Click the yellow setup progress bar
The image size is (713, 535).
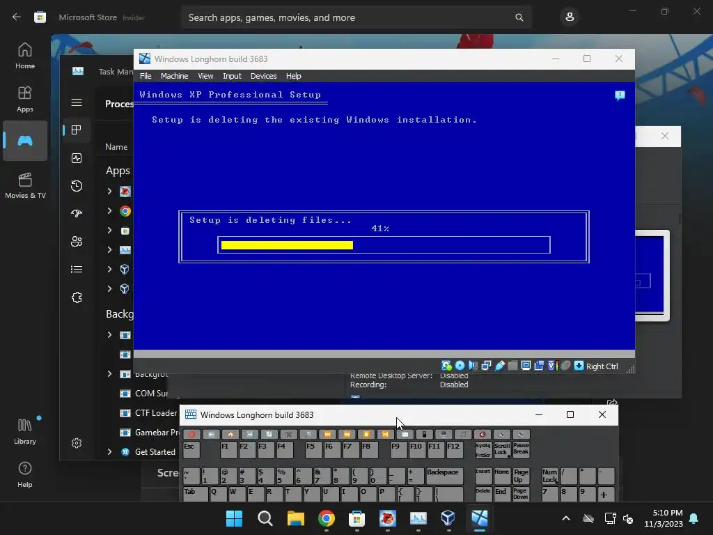[x=287, y=245]
